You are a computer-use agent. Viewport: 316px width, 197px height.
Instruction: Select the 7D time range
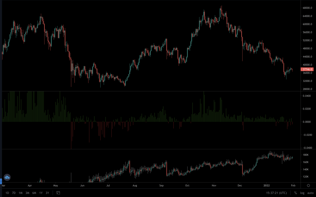pos(14,193)
